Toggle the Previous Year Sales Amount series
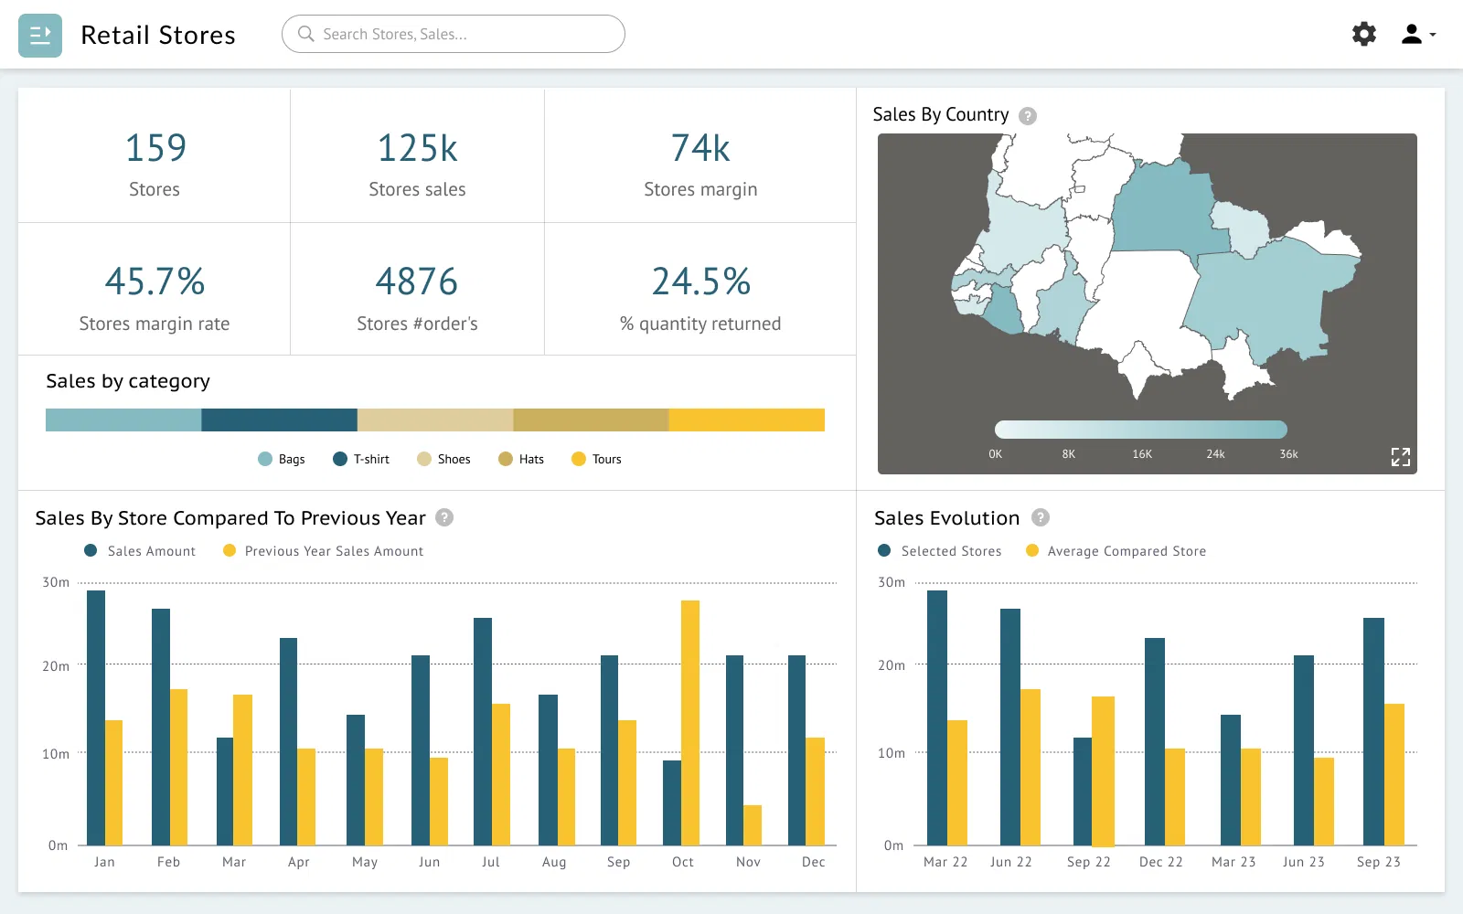 pyautogui.click(x=324, y=551)
